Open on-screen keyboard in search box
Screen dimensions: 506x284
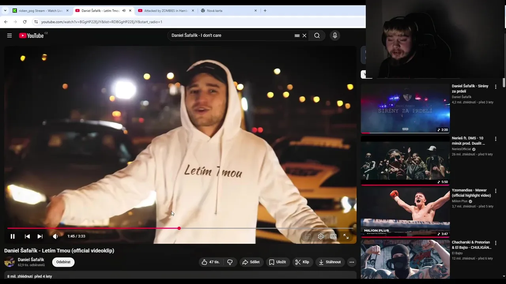(x=297, y=35)
